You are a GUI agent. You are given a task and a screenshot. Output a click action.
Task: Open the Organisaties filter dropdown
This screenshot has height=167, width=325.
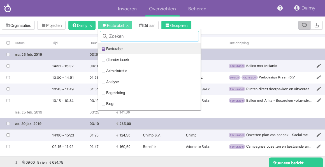(18, 25)
